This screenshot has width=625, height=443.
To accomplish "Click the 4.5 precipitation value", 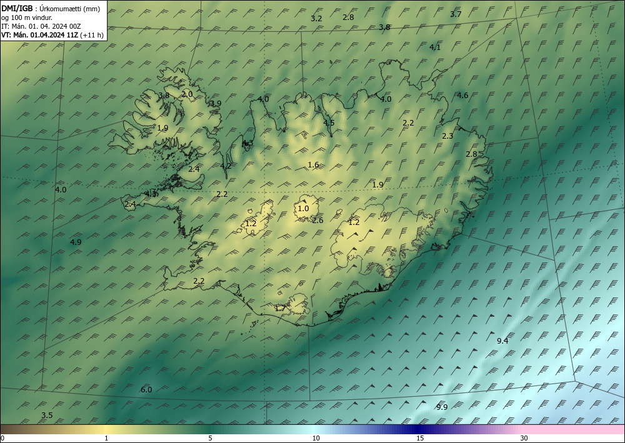I will (x=329, y=122).
